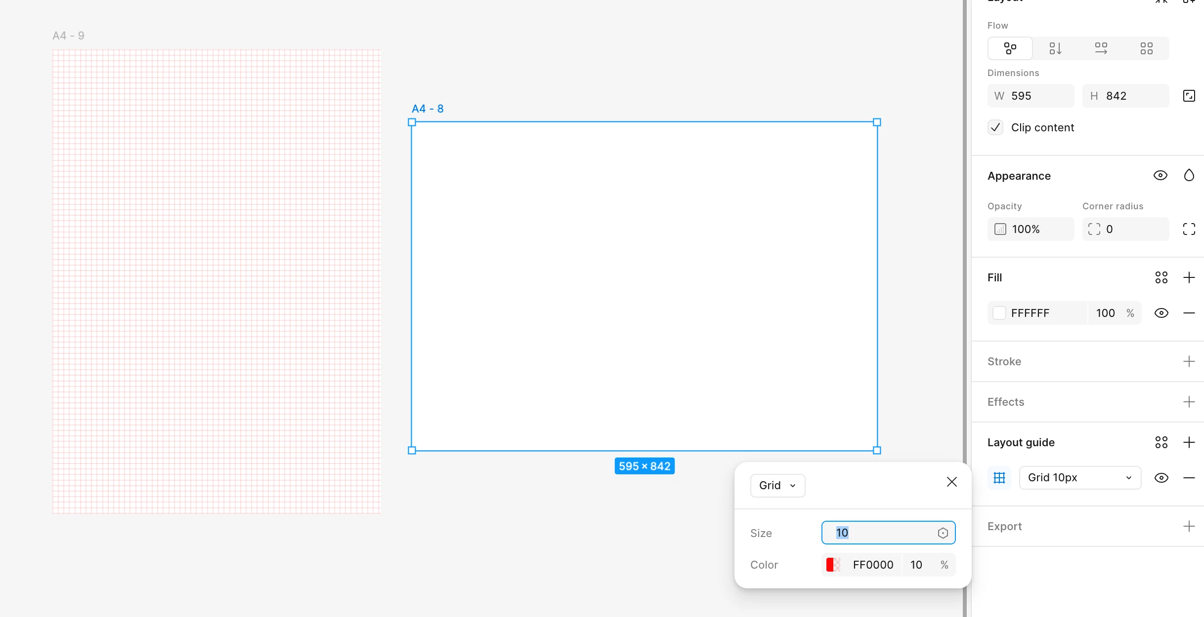This screenshot has height=617, width=1204.
Task: Hide the FFFFFF fill with eye icon
Action: click(1161, 313)
